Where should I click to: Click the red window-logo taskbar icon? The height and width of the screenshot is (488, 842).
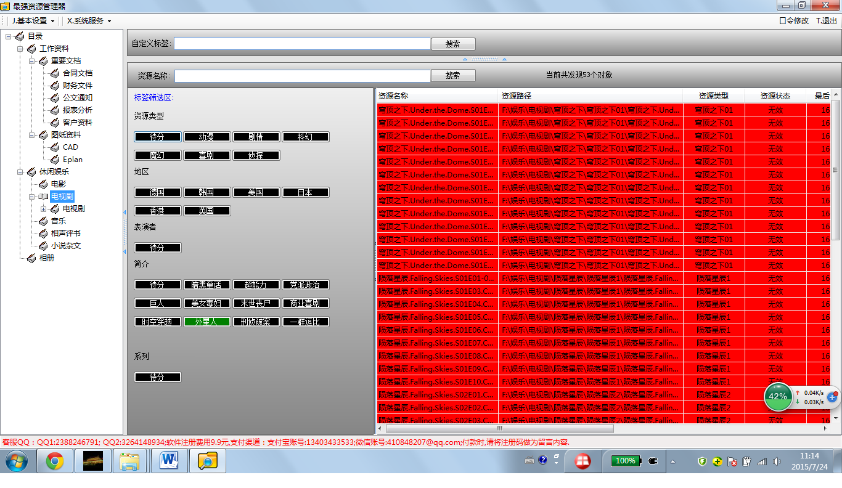coord(583,461)
